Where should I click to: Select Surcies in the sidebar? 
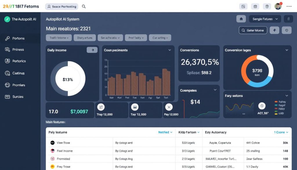pyautogui.click(x=18, y=97)
